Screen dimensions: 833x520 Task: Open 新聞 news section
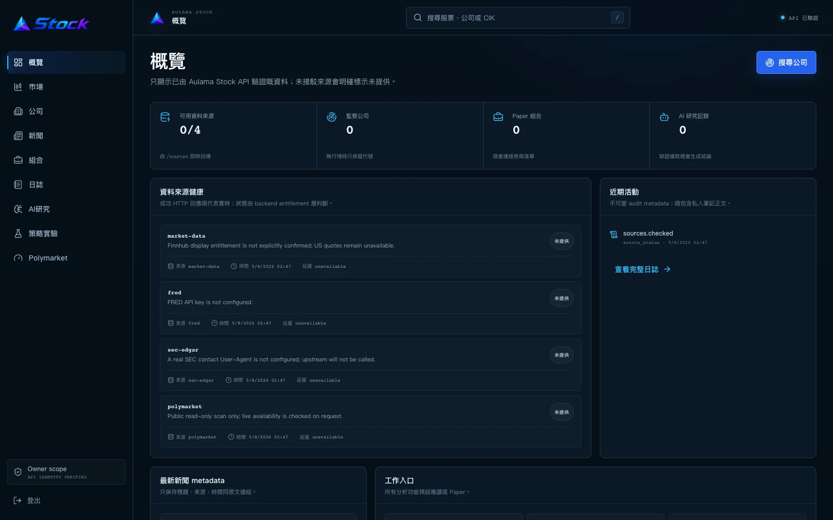coord(66,136)
